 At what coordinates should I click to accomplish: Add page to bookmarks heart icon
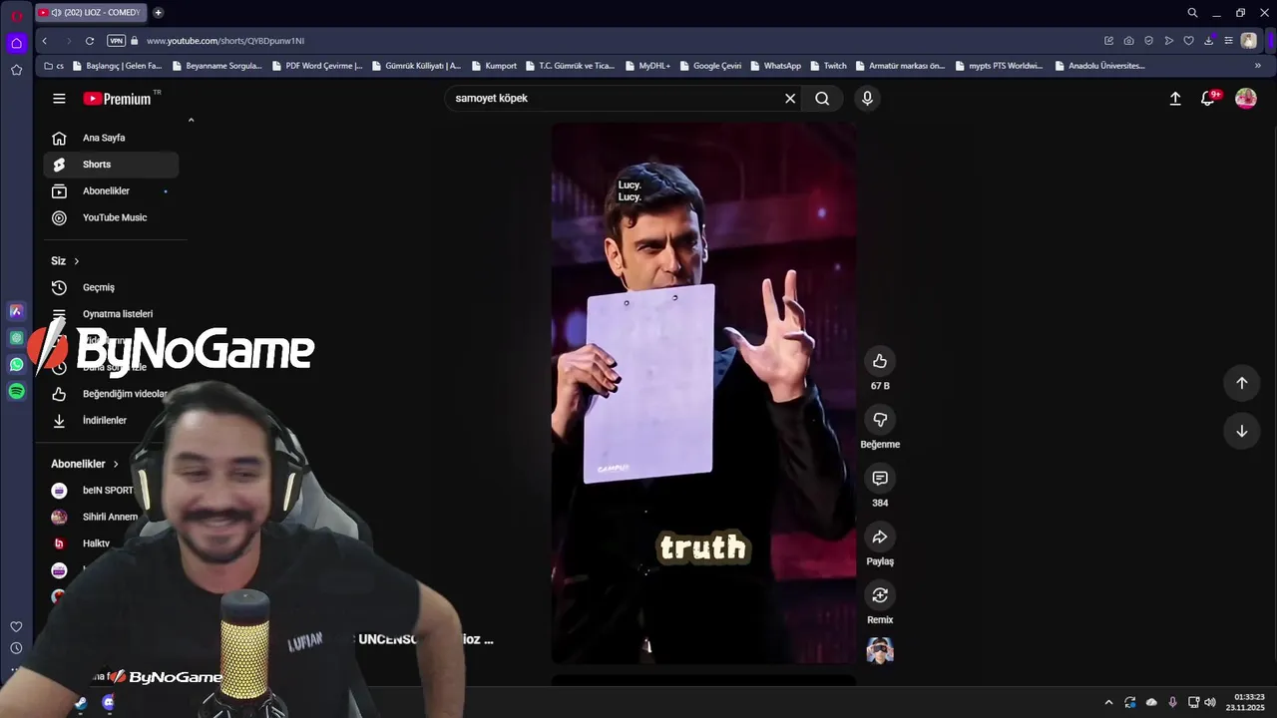pyautogui.click(x=1188, y=41)
